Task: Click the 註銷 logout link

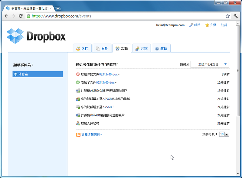Action: tap(224, 25)
